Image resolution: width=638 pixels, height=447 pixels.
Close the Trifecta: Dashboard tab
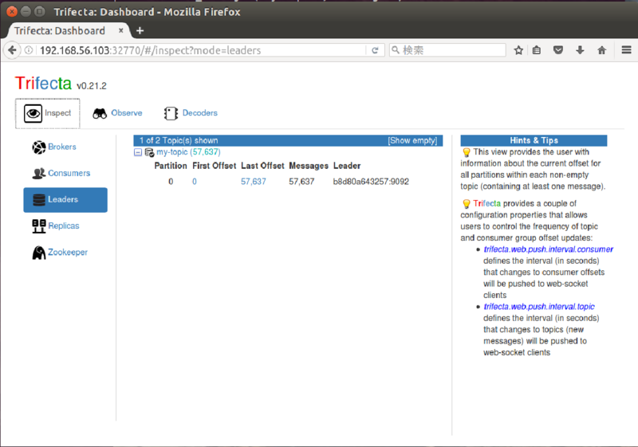[121, 30]
